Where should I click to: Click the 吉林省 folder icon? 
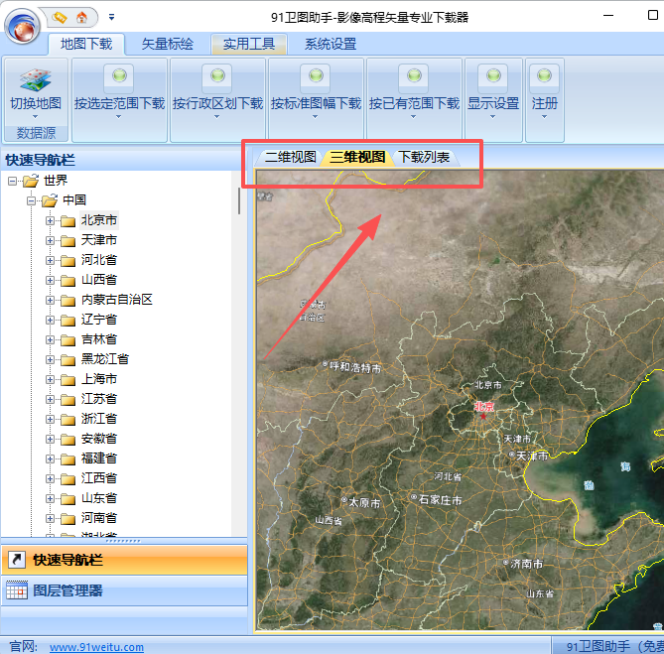click(x=67, y=340)
